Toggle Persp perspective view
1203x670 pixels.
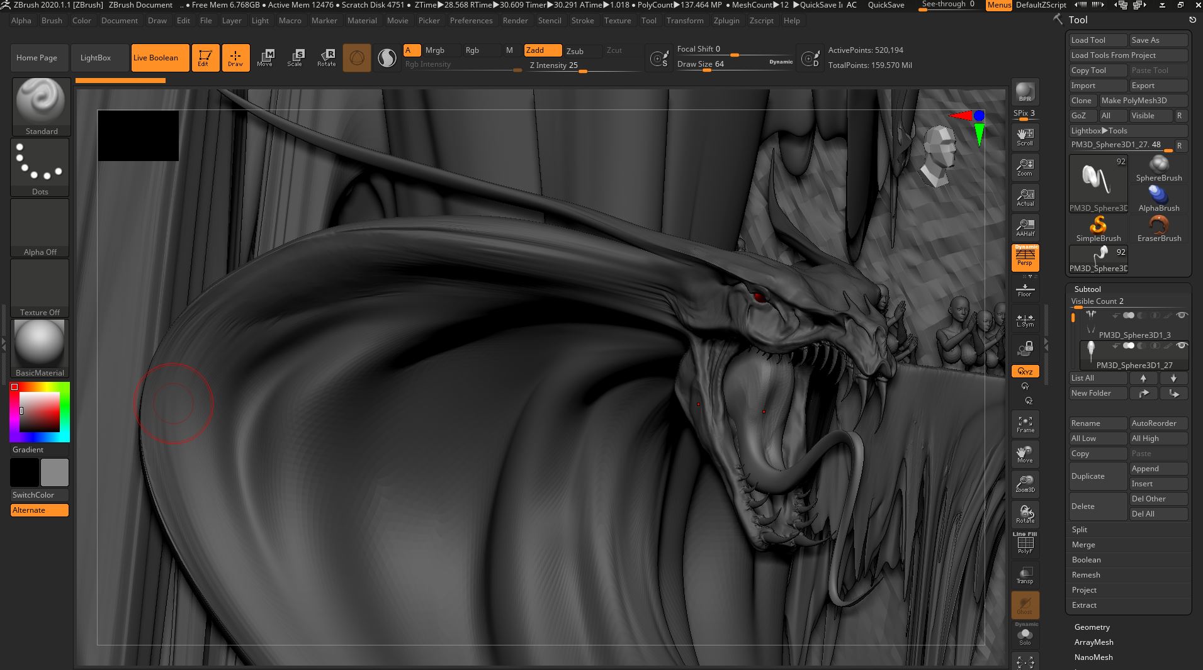[1025, 258]
